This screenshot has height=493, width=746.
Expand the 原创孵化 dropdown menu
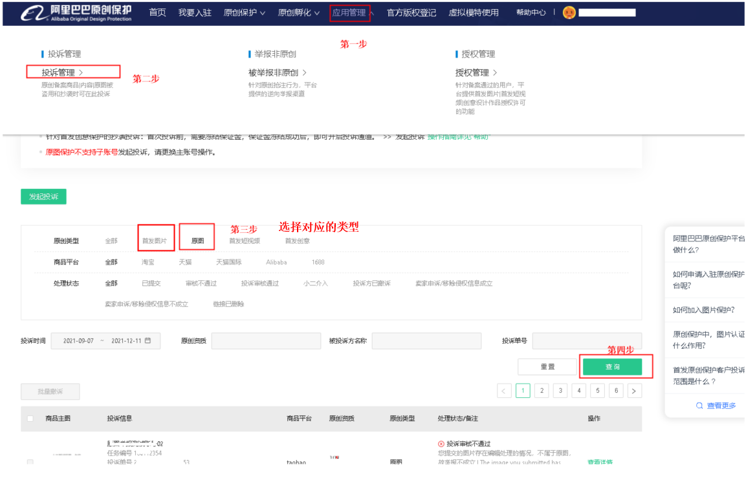click(299, 13)
